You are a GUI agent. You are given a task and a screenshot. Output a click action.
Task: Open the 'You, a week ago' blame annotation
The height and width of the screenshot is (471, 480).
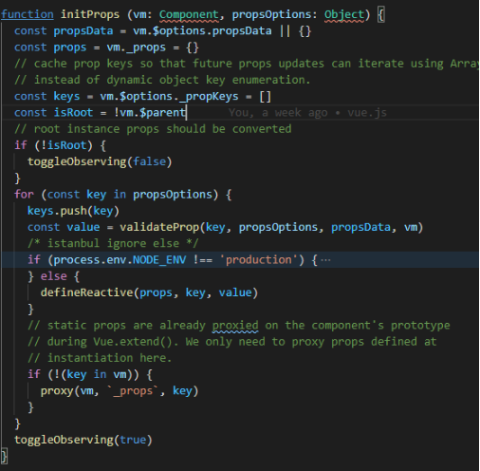tap(307, 113)
